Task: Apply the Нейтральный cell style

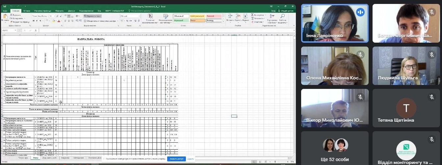Action: tap(197, 16)
